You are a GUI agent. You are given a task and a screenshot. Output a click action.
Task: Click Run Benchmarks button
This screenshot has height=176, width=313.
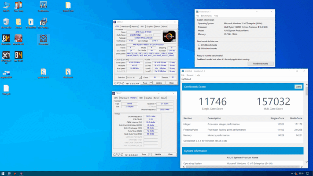point(260,64)
